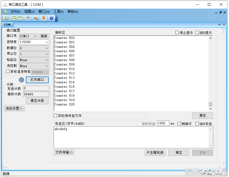Click the 接收计数 field showing 26464
The image size is (229, 177).
(x=36, y=94)
